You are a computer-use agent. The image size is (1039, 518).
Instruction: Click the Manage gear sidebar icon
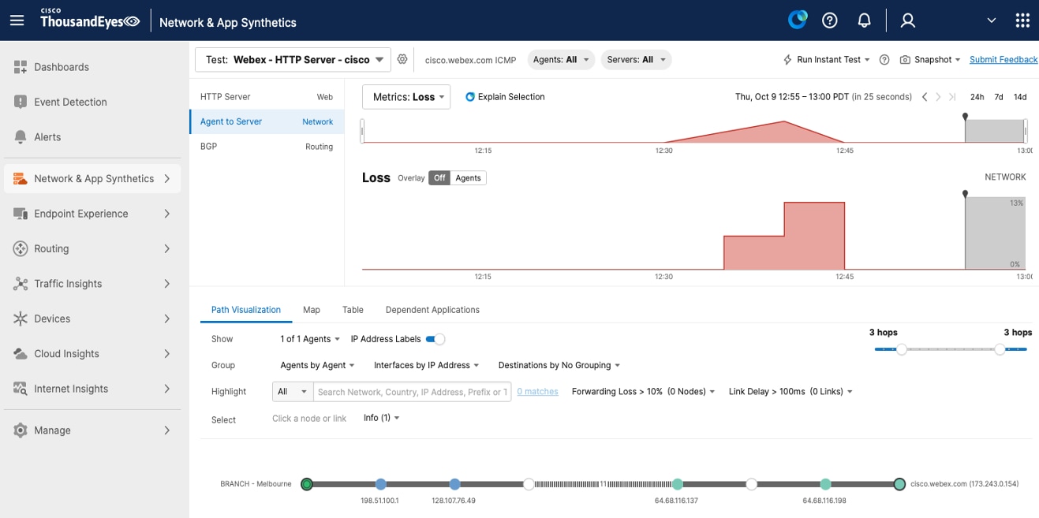click(21, 430)
